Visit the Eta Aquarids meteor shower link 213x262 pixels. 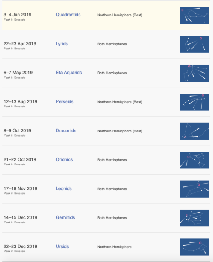69,73
